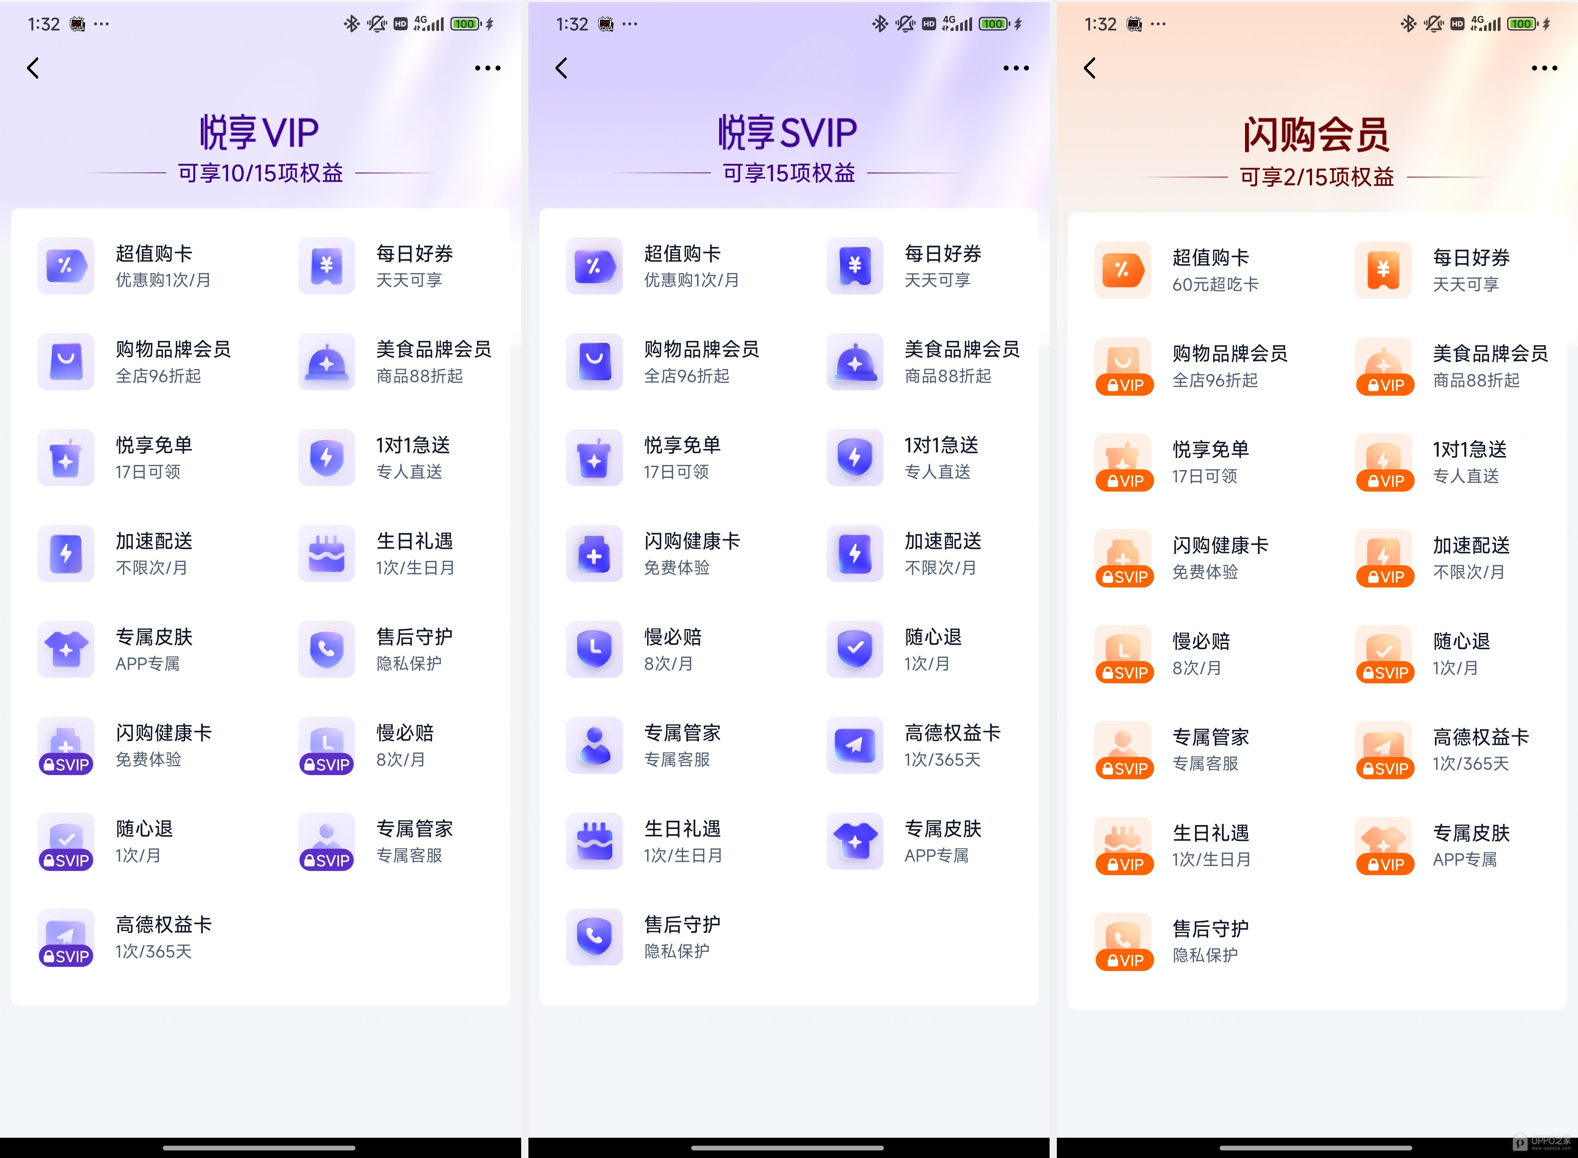Select 60元超吃卡 text in 闪购会员 screen
1578x1158 pixels.
[x=1216, y=284]
